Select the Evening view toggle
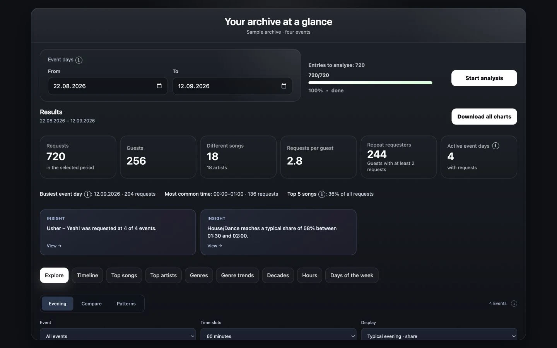 click(x=57, y=304)
